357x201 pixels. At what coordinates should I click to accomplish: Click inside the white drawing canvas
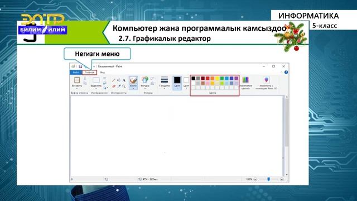[177, 136]
